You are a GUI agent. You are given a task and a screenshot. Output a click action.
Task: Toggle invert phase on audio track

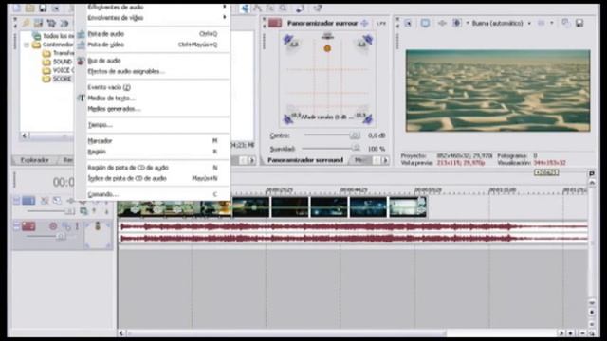(x=65, y=226)
